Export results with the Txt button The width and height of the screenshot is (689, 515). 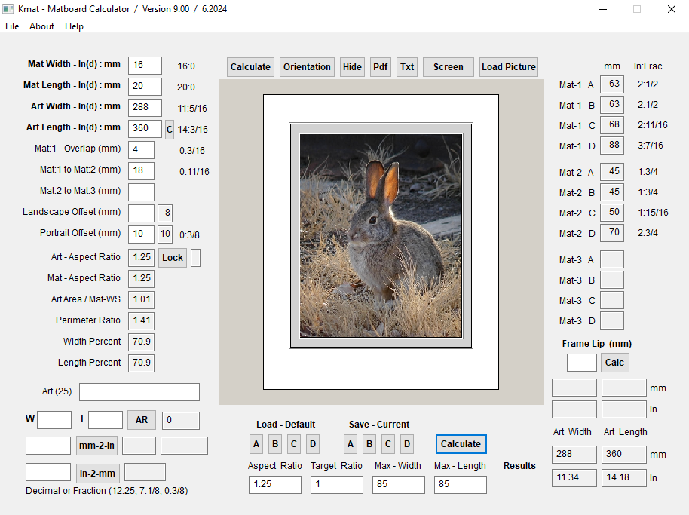pyautogui.click(x=407, y=67)
